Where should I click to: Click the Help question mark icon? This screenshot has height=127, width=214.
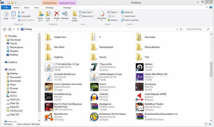click(211, 7)
